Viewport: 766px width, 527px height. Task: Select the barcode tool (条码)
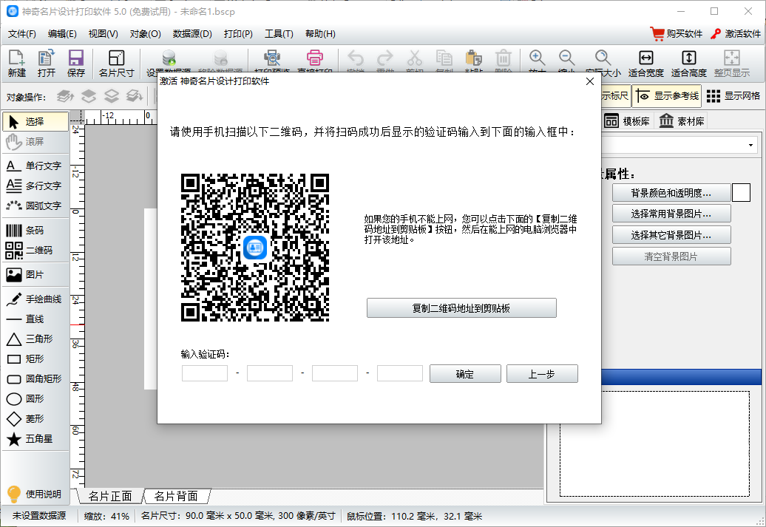coord(35,231)
